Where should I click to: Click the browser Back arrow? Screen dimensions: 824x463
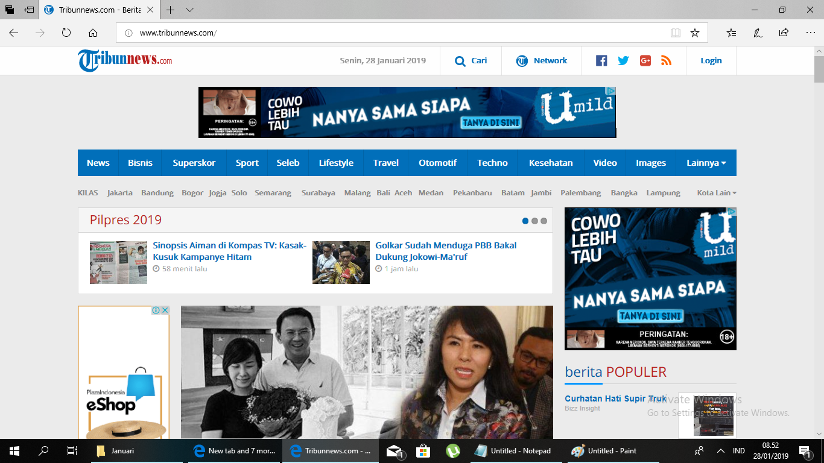13,33
